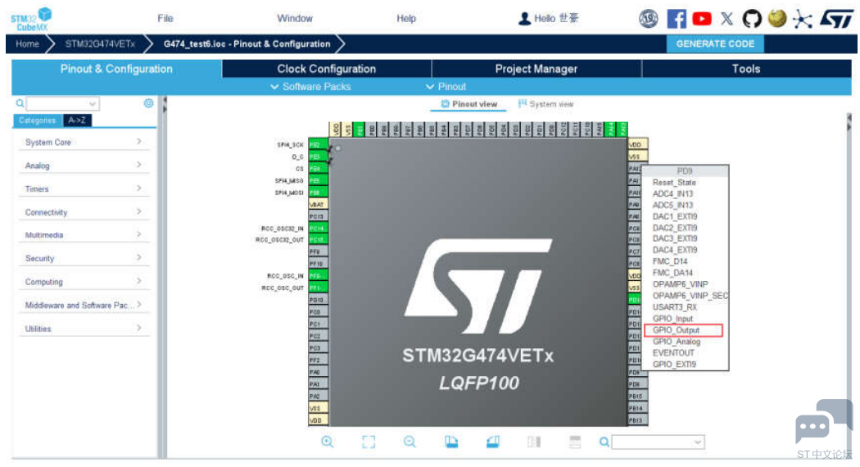860x467 pixels.
Task: Expand the Security category
Action: tap(84, 258)
